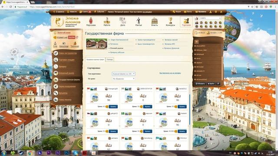The image size is (278, 156).
Task: Open the Персонаж character section
Action: pyautogui.click(x=91, y=22)
